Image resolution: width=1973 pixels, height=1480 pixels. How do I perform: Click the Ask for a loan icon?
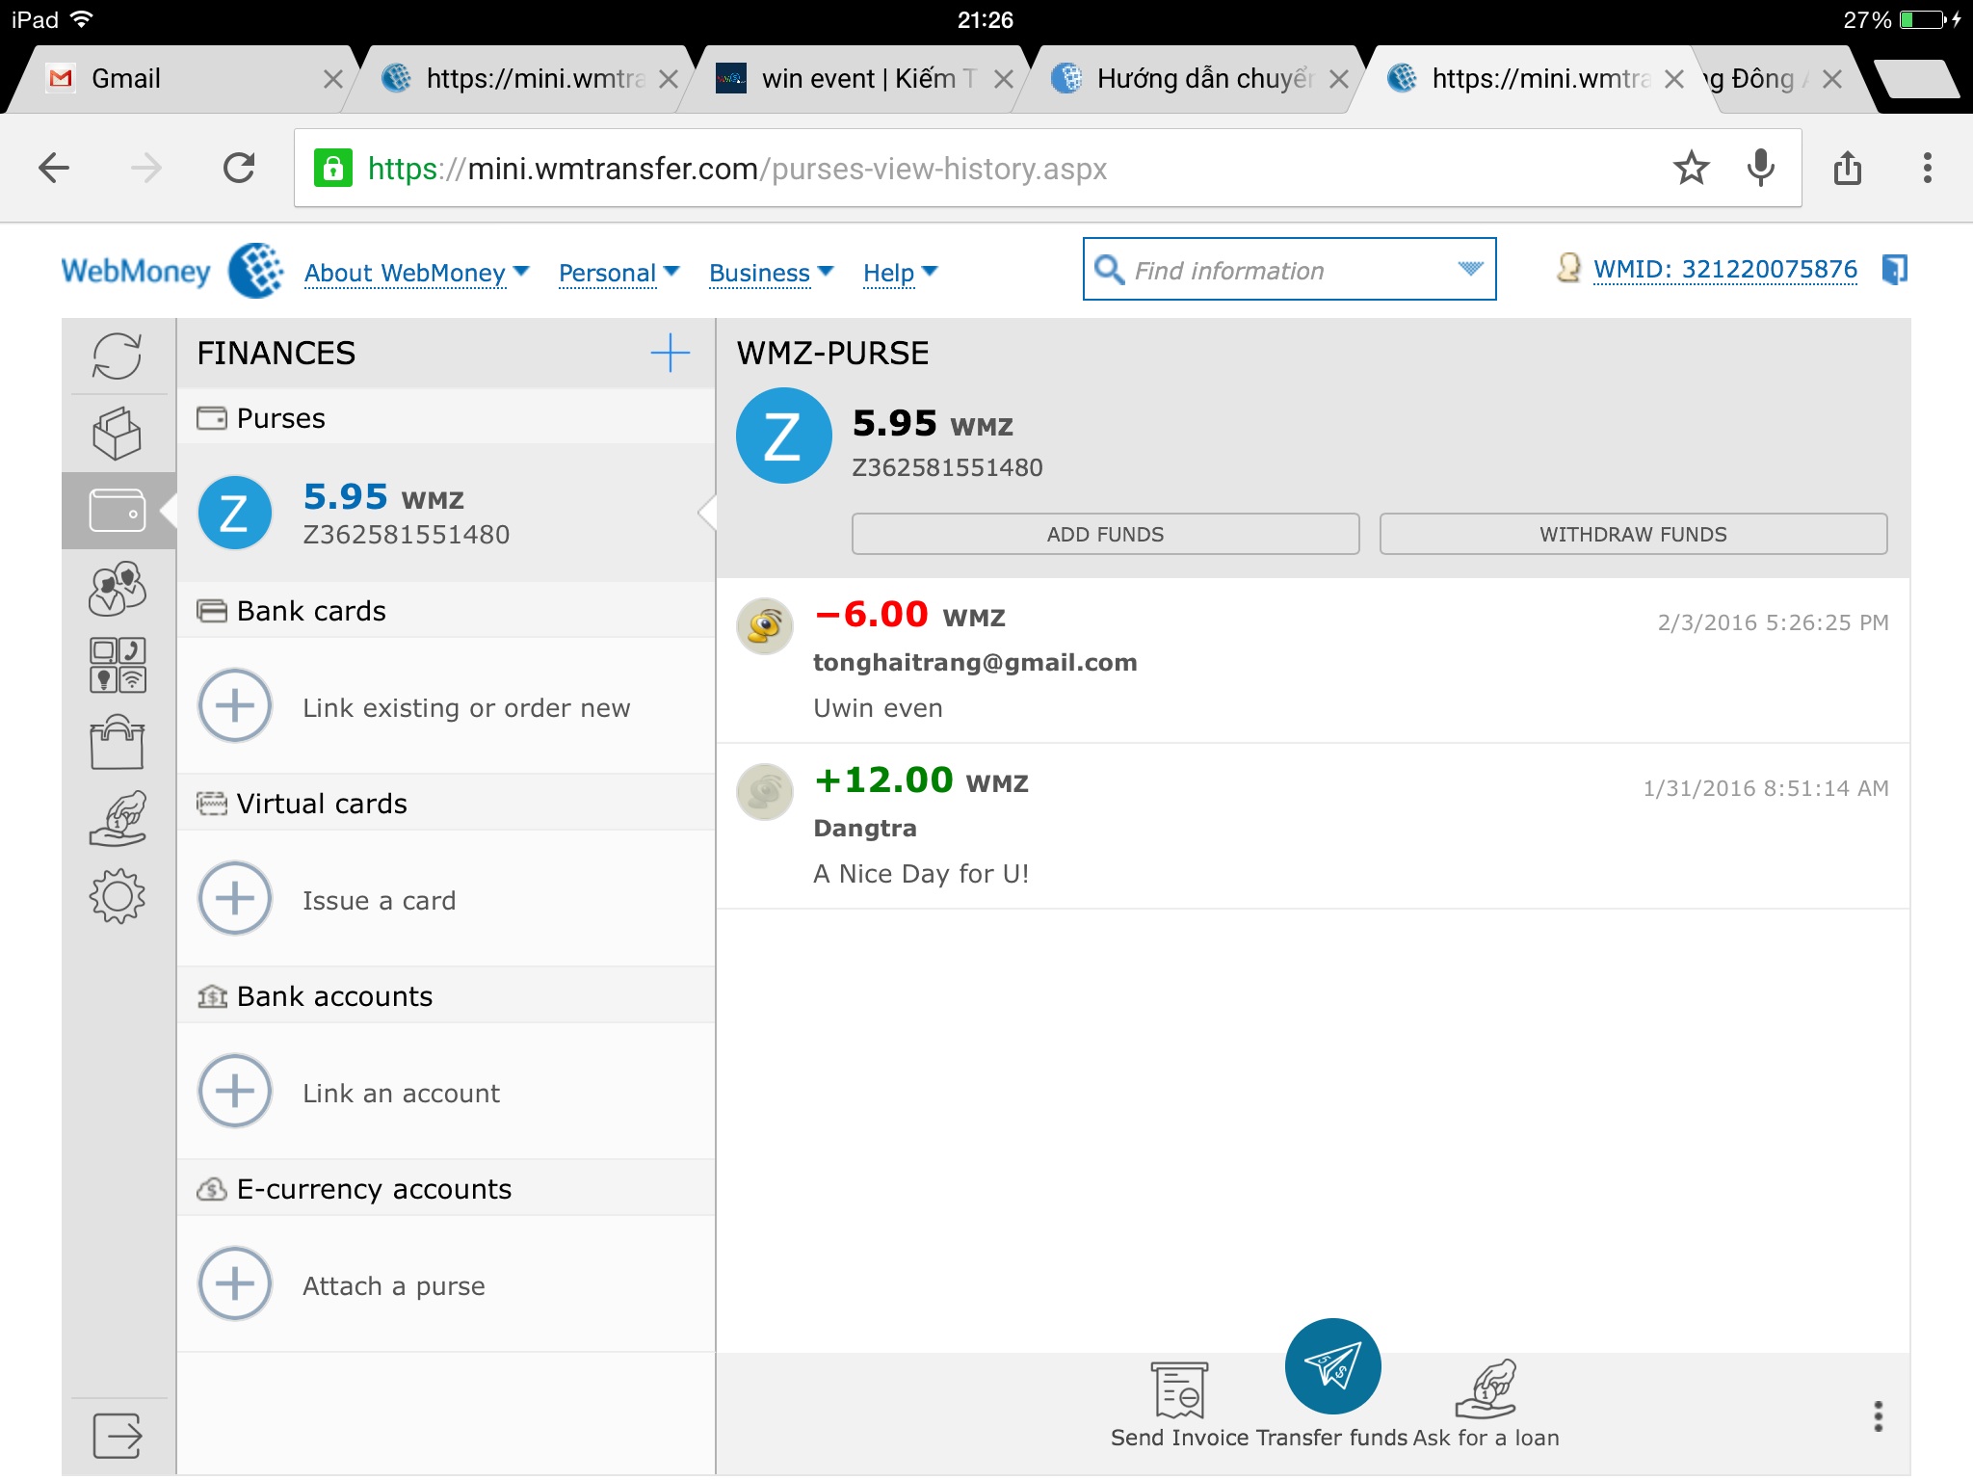[1486, 1389]
